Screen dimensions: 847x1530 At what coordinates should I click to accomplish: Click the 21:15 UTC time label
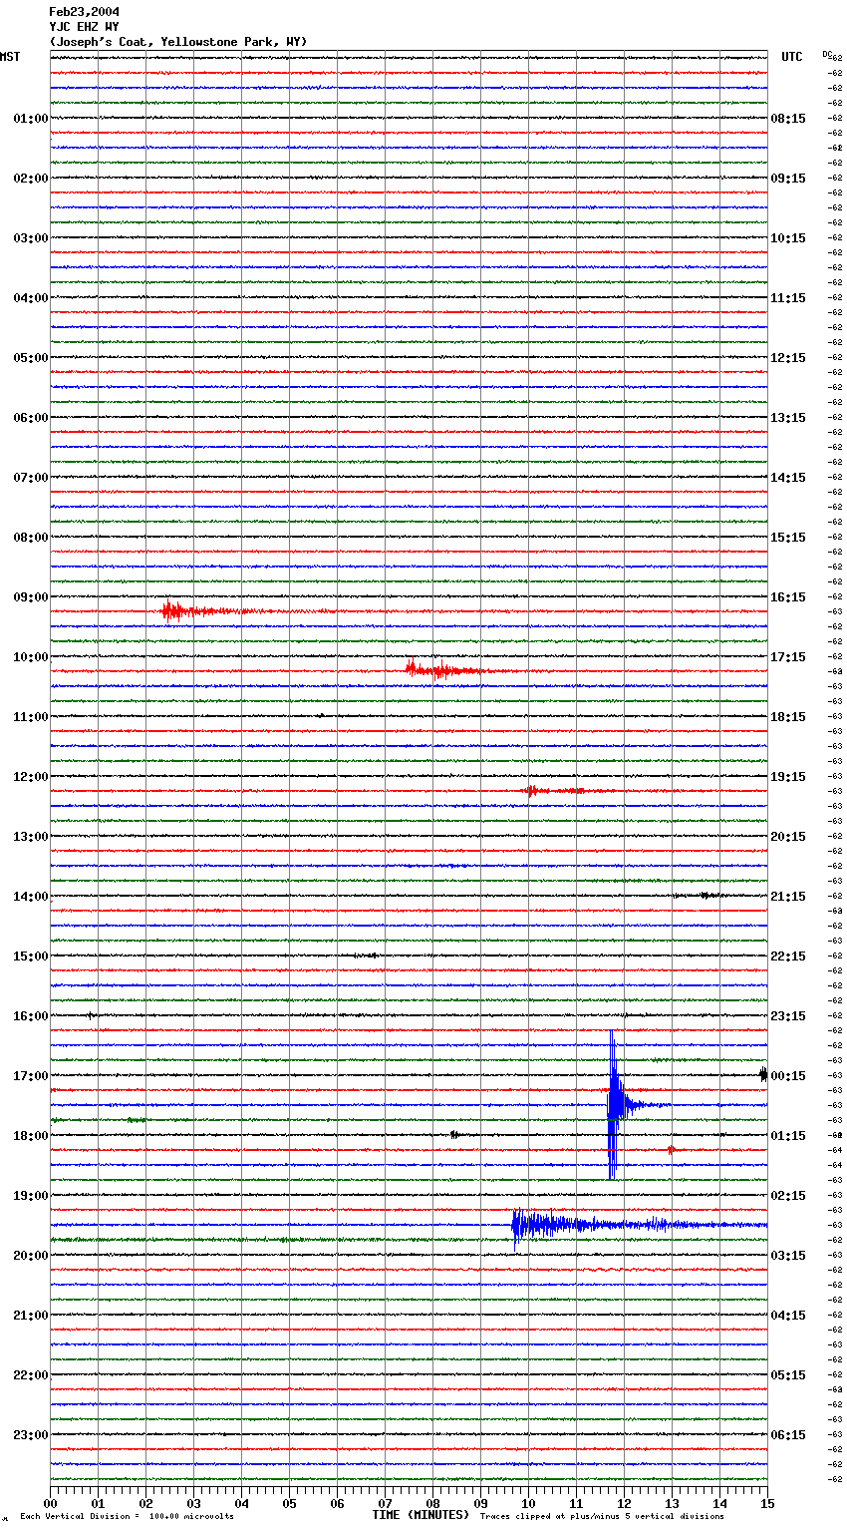[788, 897]
